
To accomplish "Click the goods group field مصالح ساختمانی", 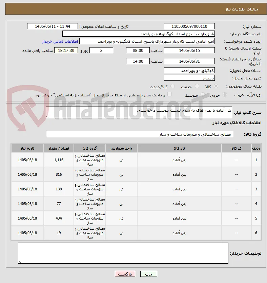I will (140, 134).
